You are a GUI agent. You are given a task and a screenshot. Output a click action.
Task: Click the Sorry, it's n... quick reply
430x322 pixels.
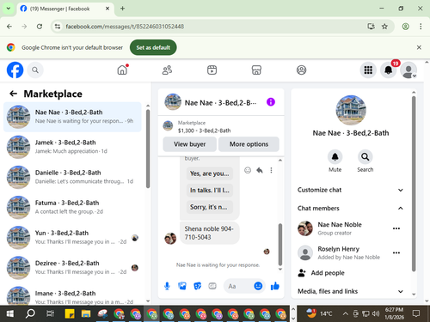(x=210, y=207)
